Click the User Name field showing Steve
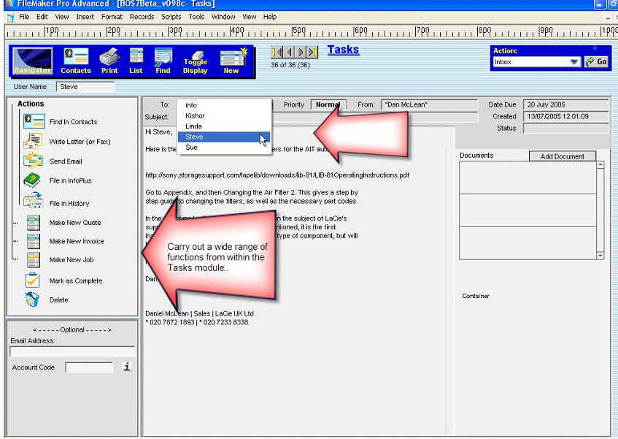618x439 pixels. (85, 87)
